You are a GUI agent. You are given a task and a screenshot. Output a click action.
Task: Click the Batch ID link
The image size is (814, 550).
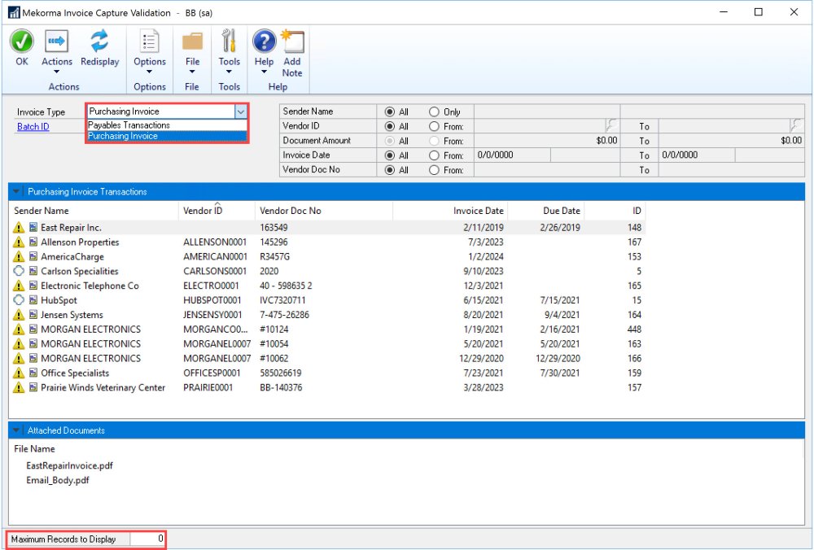(33, 127)
